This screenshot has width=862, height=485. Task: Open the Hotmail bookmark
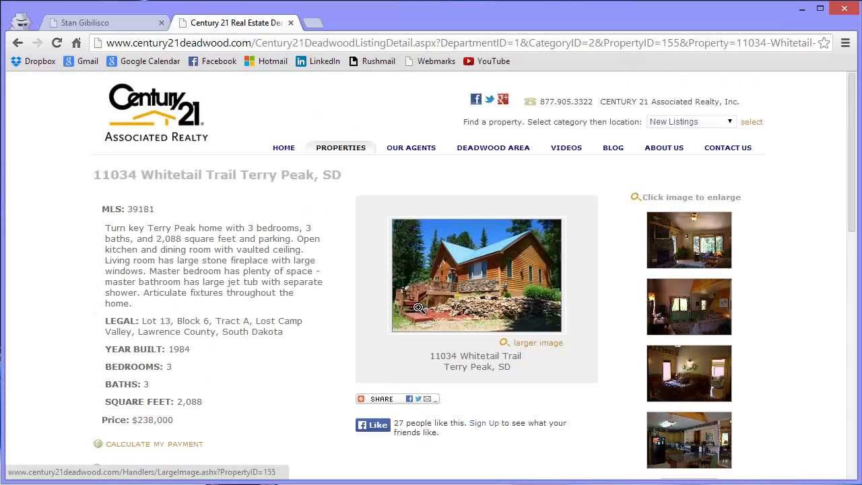(266, 61)
